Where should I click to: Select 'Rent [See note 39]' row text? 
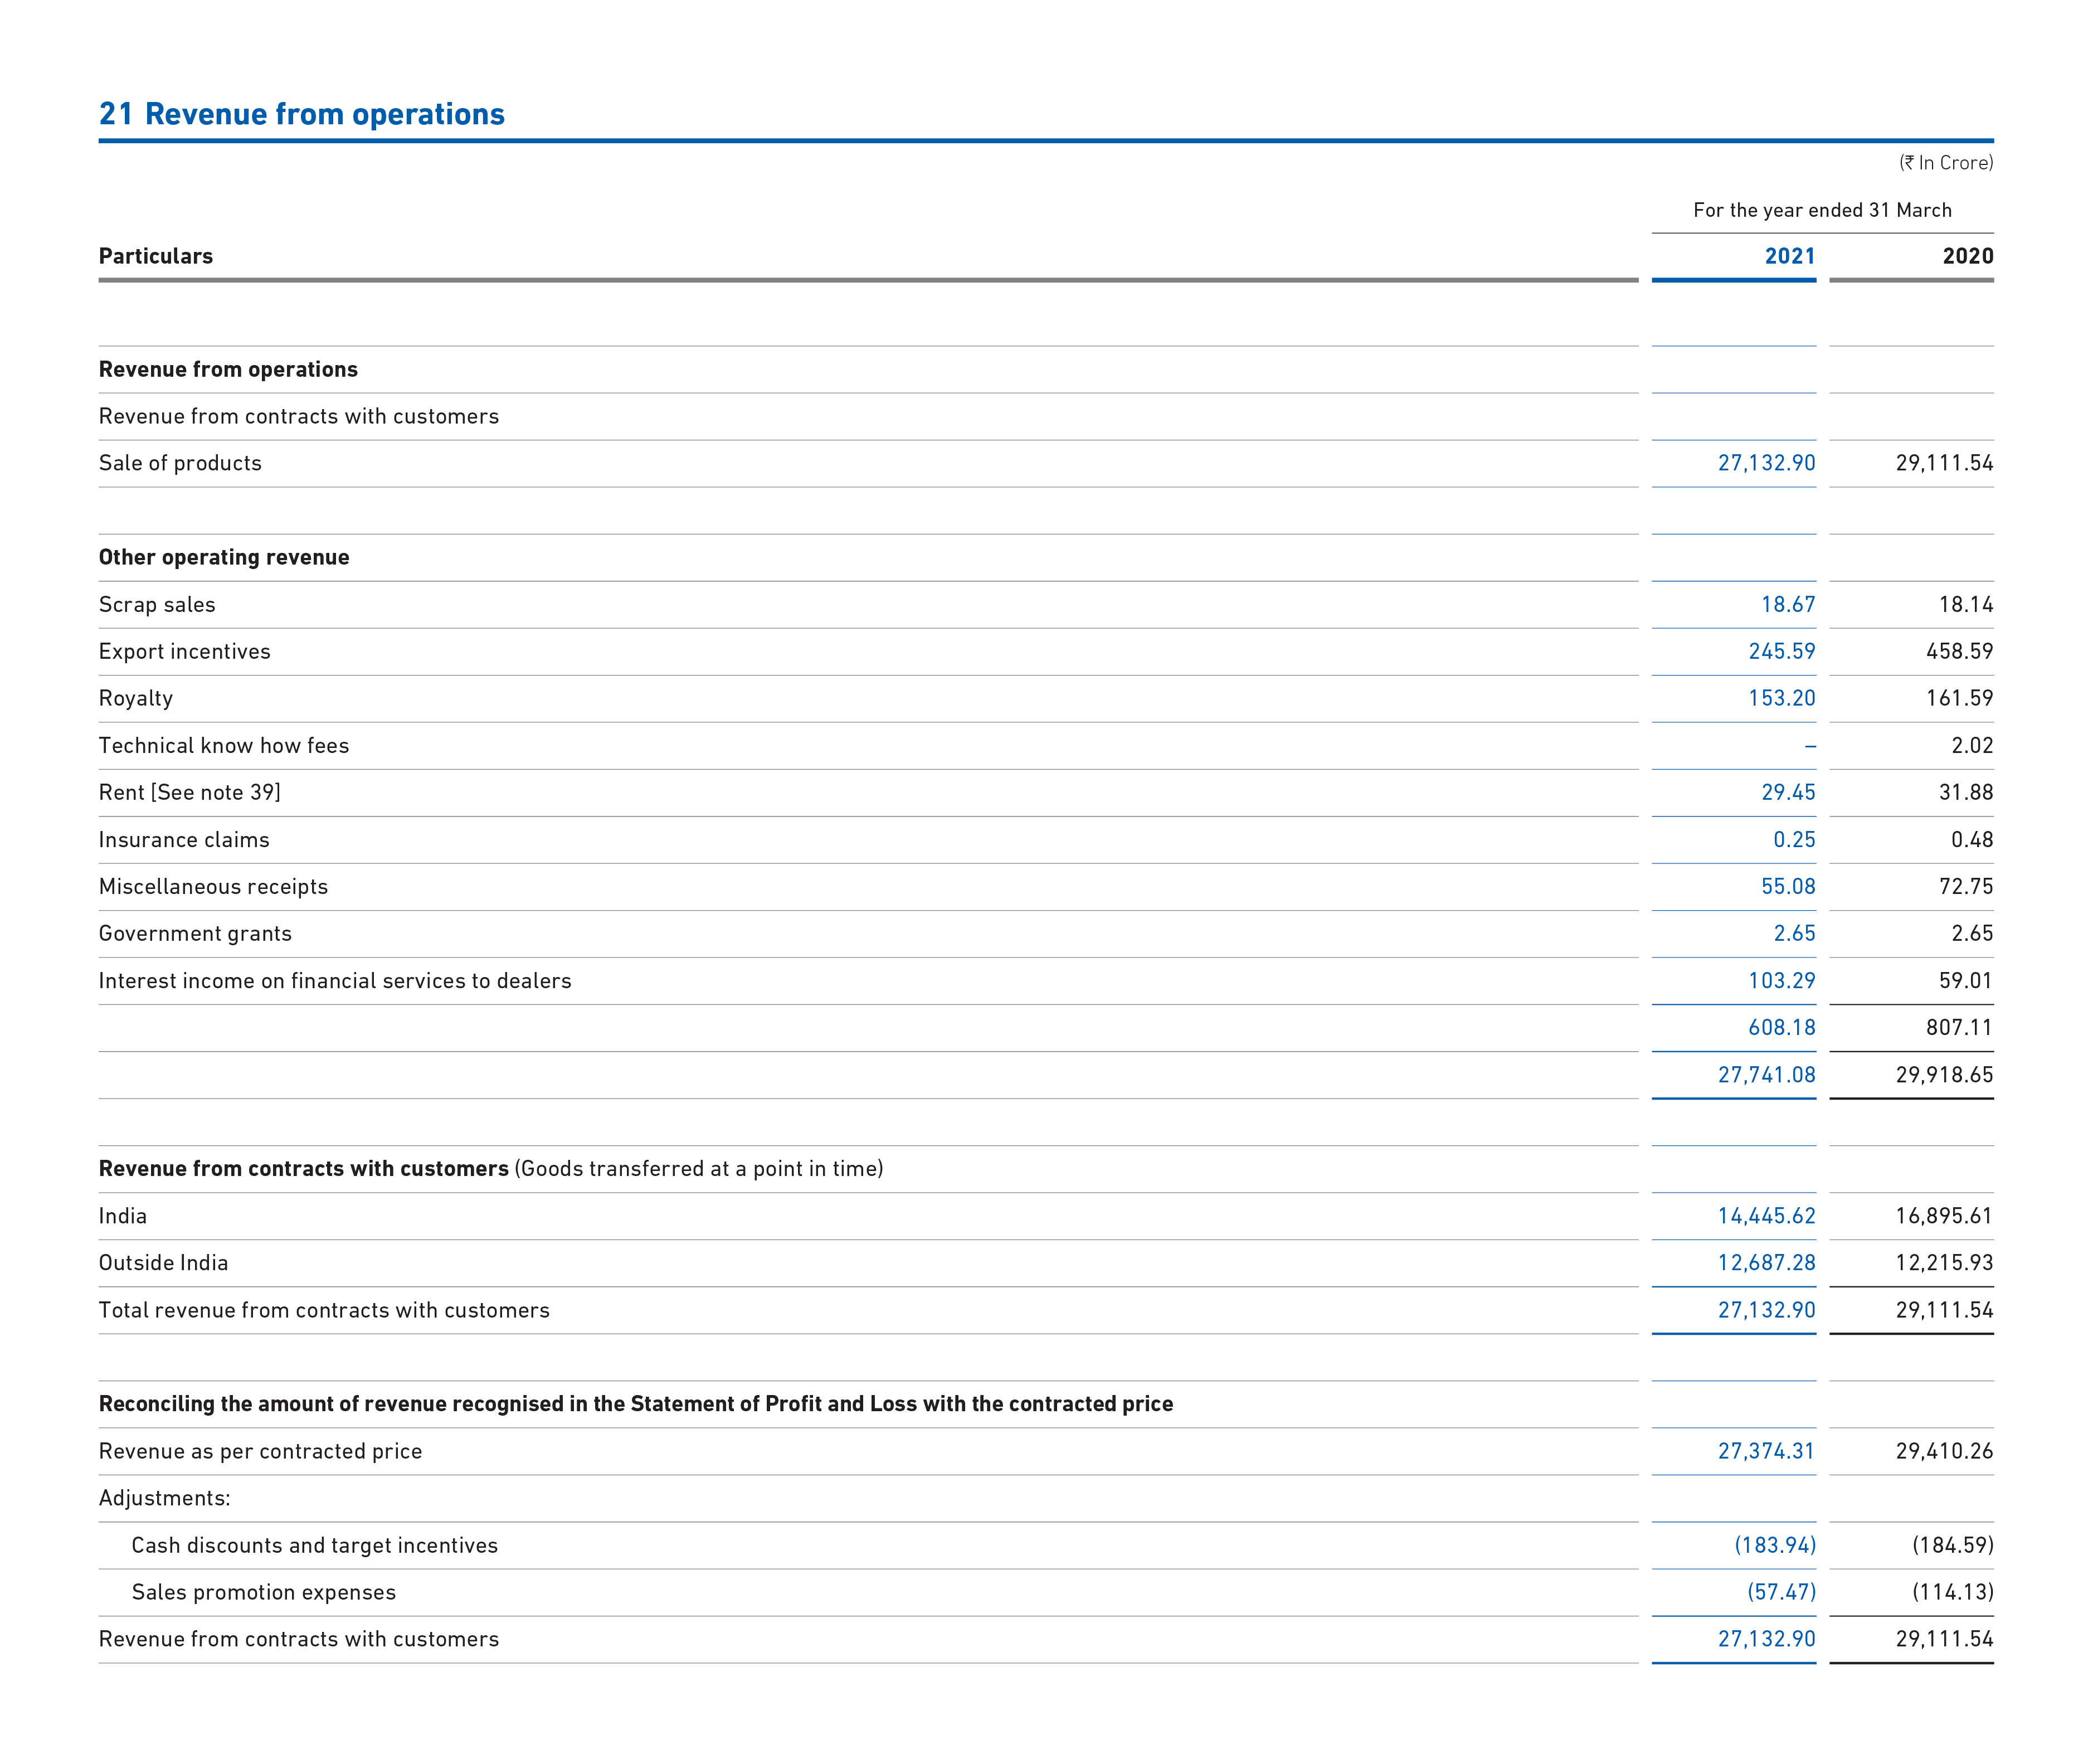(189, 792)
